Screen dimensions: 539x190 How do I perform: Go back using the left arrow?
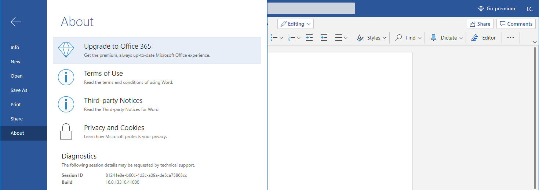pos(16,22)
